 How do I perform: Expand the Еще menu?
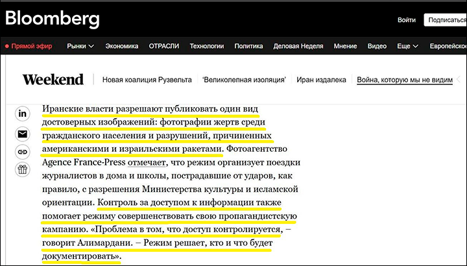tap(408, 46)
